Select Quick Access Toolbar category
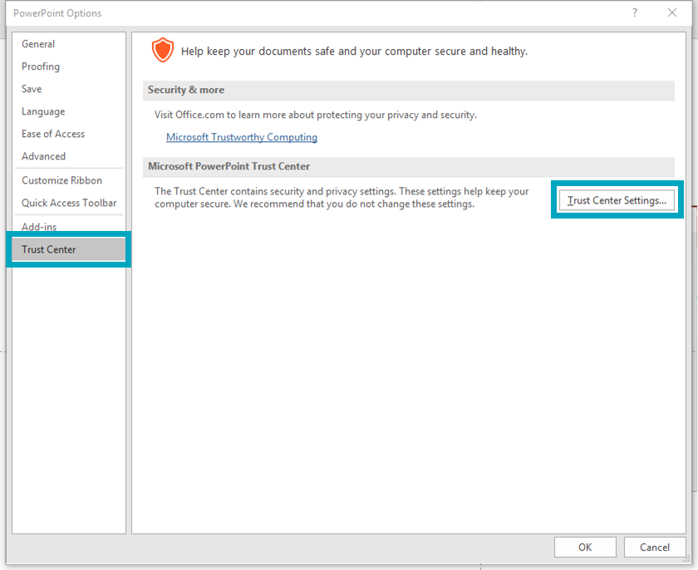698x570 pixels. point(69,203)
